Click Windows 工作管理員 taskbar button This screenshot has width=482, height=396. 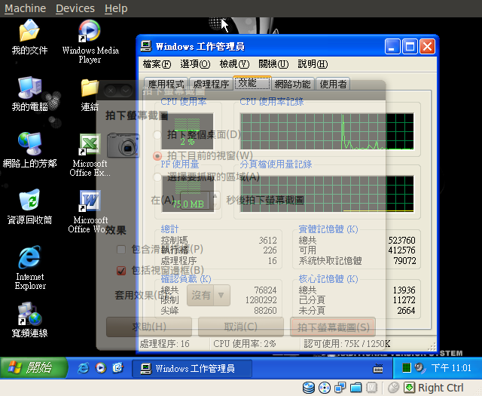[x=192, y=368]
